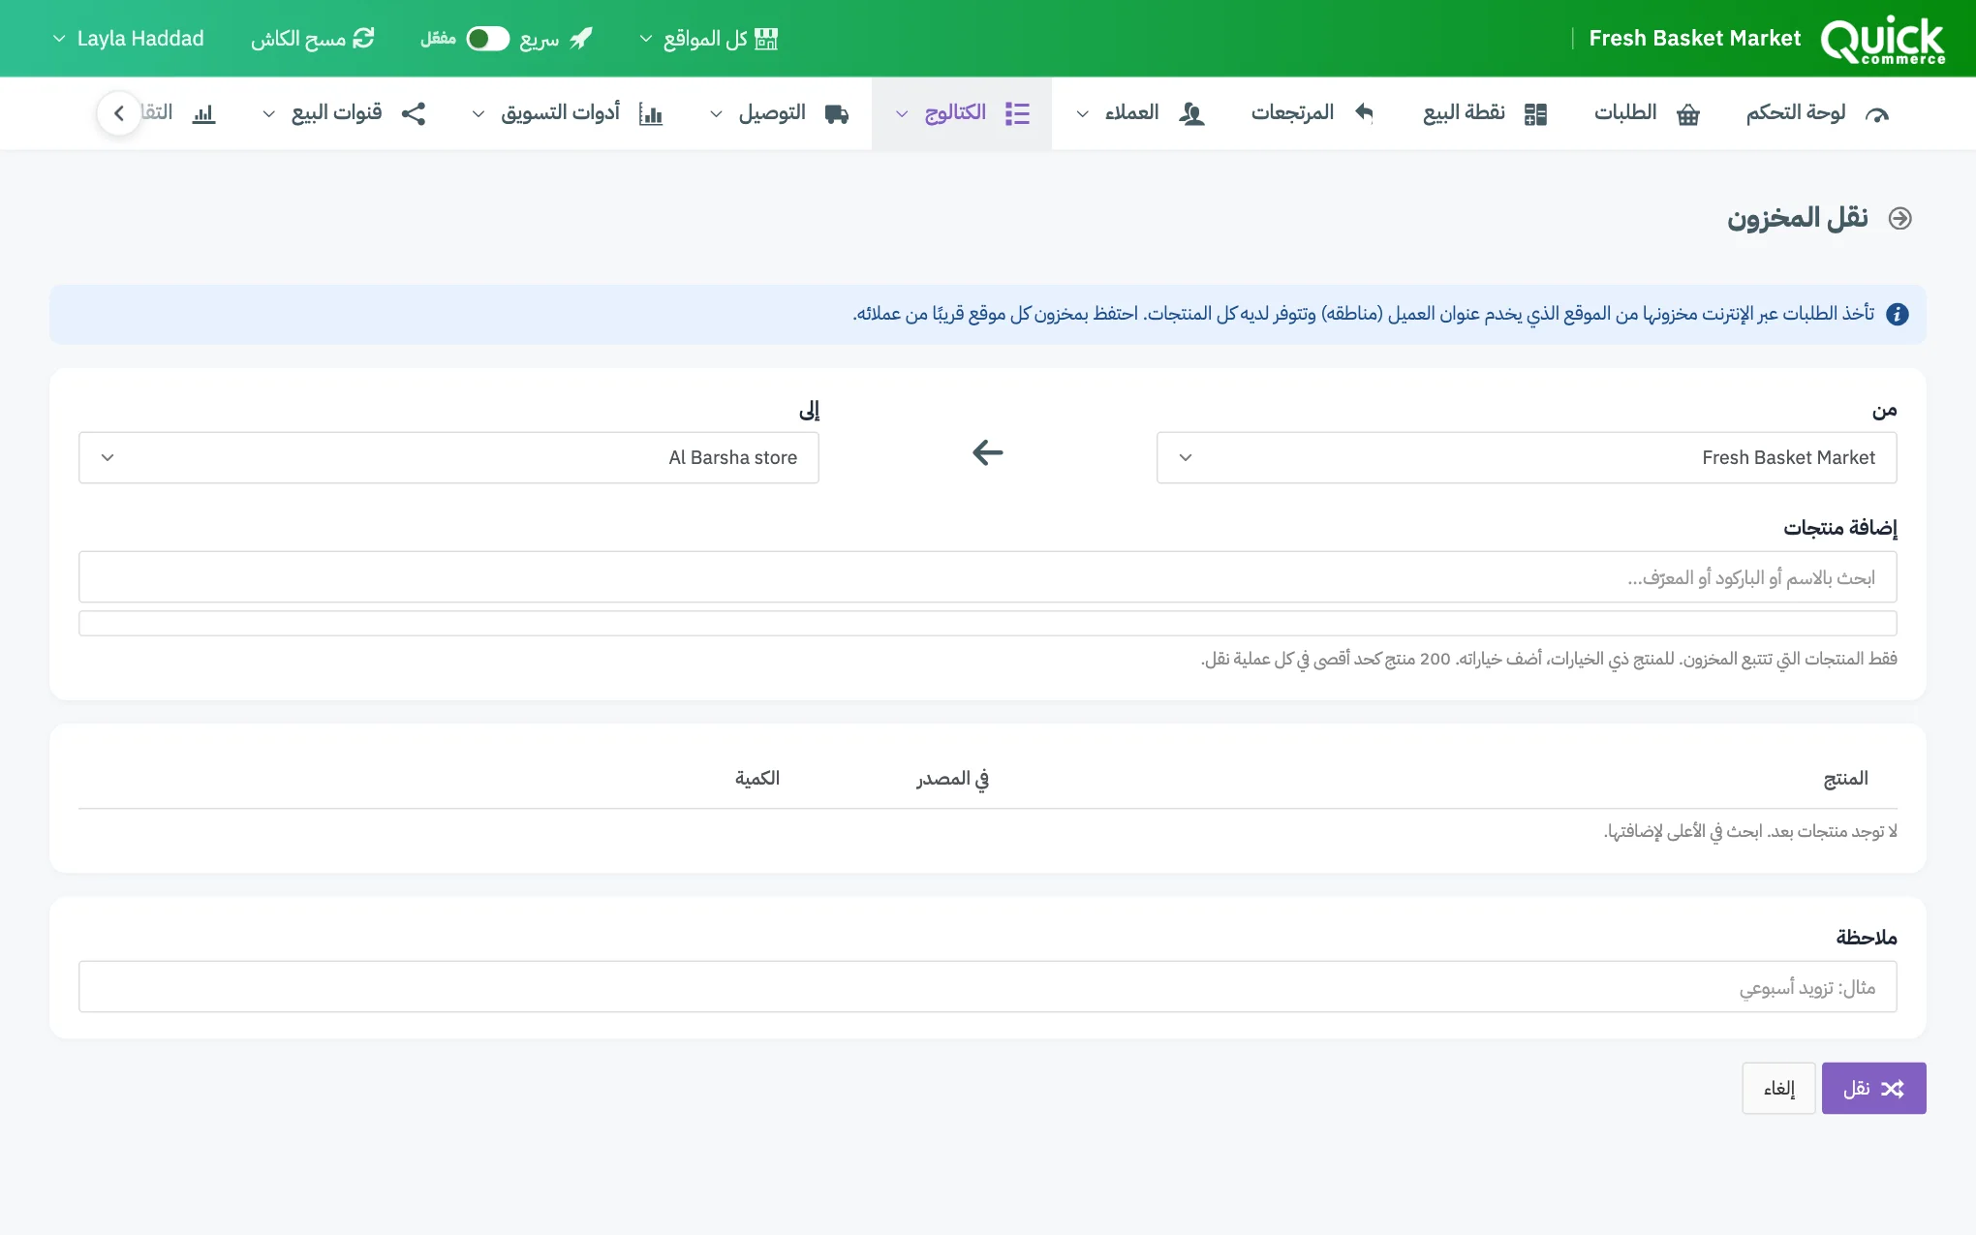
Task: Open the orders tab الطلبات
Action: [1647, 113]
